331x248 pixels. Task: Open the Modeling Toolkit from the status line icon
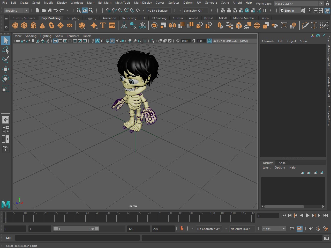click(x=303, y=11)
